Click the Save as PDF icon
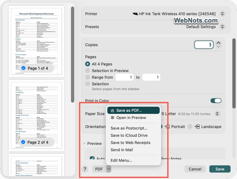 pyautogui.click(x=113, y=110)
